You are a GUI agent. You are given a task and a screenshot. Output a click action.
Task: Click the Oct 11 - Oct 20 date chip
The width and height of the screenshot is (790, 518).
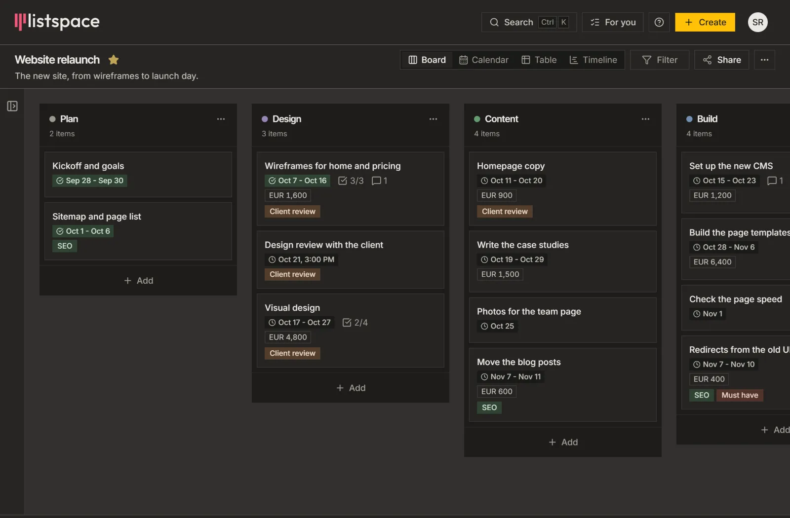(512, 181)
